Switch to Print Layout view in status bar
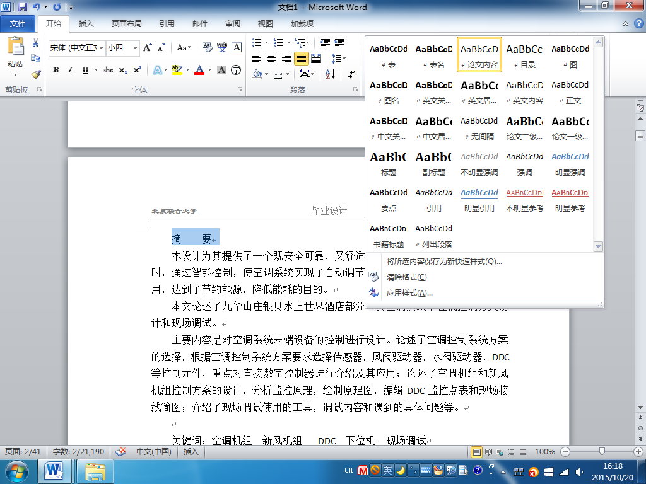This screenshot has width=646, height=484. (477, 452)
